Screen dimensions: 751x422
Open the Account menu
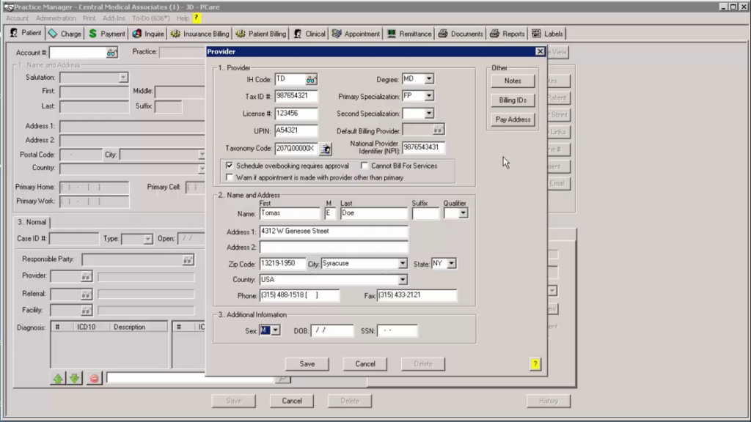[18, 18]
